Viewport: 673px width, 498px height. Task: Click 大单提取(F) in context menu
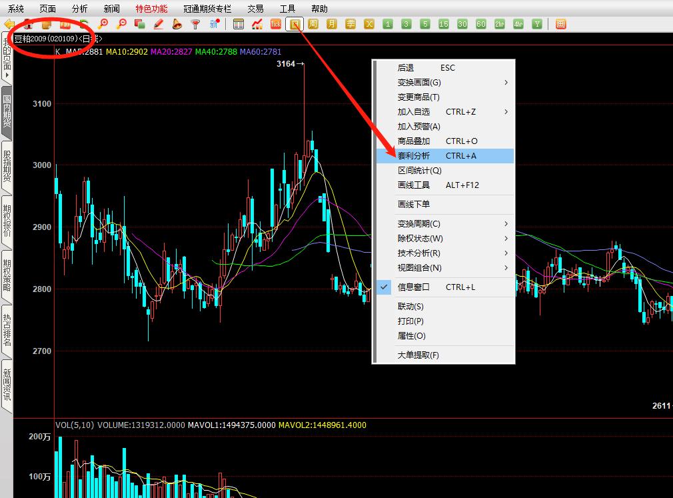(418, 355)
